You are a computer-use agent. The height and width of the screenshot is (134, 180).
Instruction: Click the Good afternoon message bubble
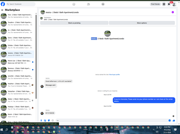coord(59,81)
